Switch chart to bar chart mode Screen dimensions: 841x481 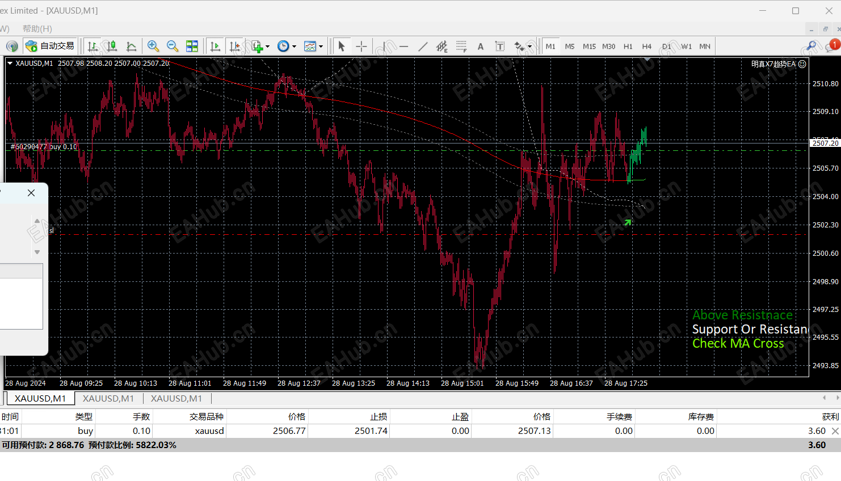(x=93, y=46)
